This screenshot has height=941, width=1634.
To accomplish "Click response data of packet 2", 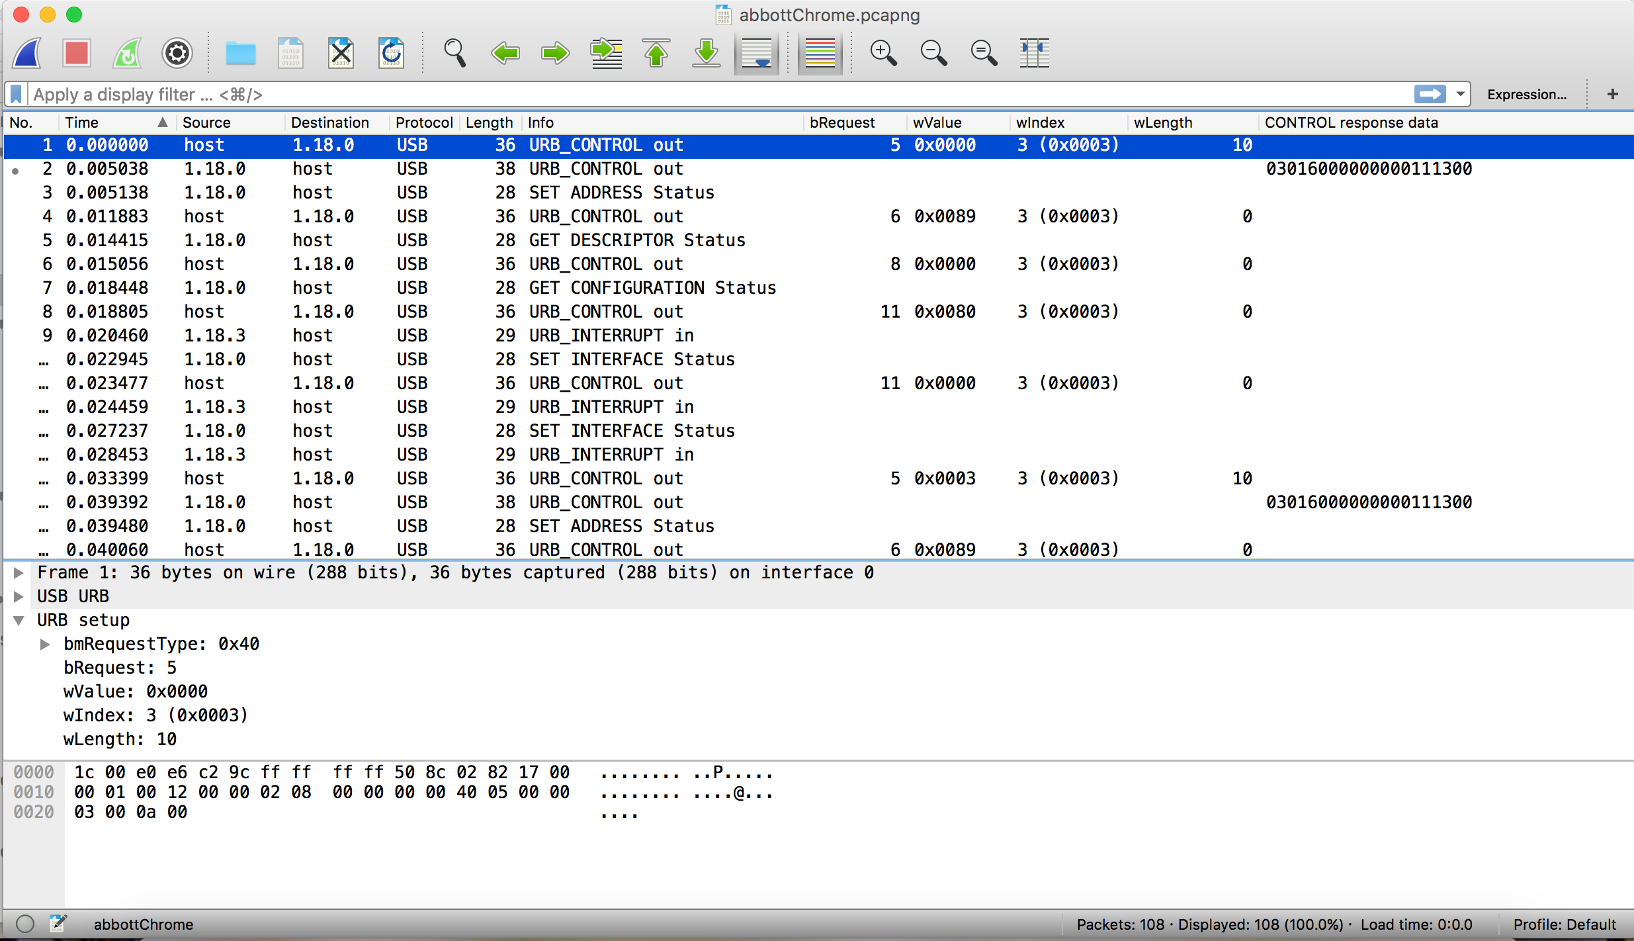I will tap(1369, 169).
